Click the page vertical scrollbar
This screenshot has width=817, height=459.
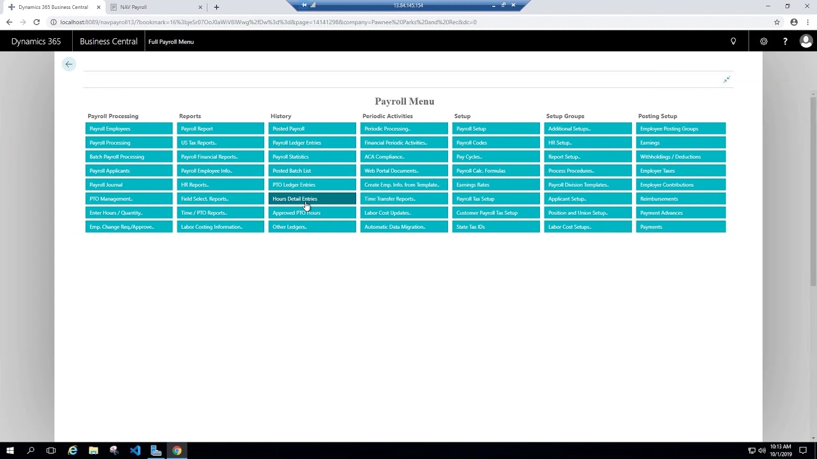point(813,191)
